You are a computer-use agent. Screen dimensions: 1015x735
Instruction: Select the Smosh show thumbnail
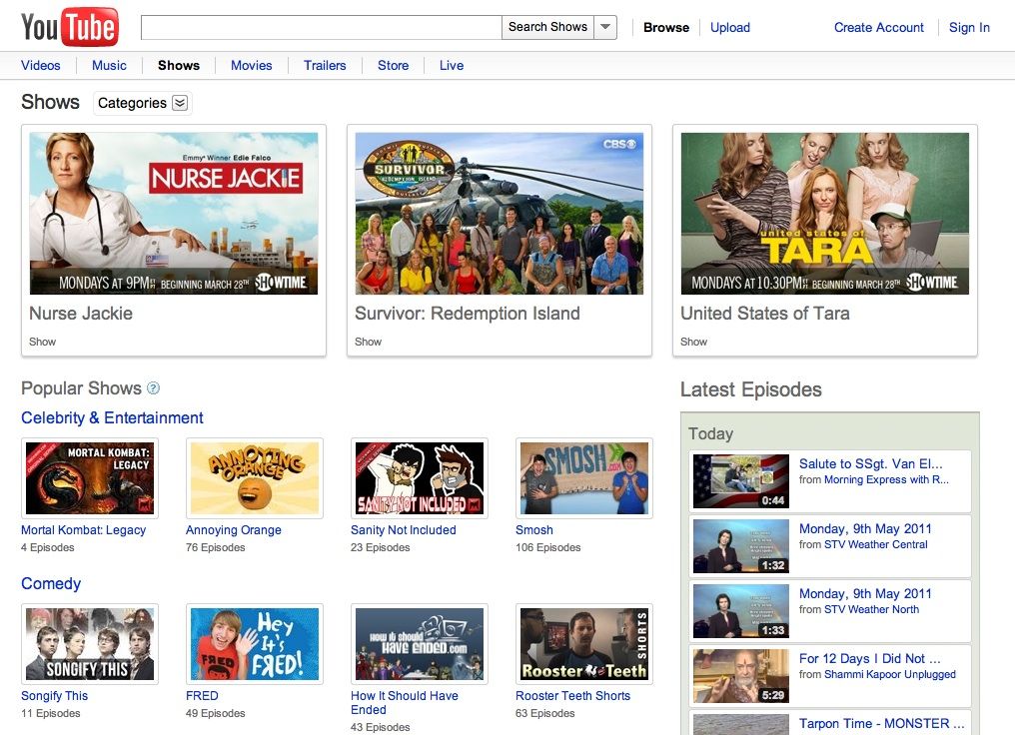pos(583,478)
